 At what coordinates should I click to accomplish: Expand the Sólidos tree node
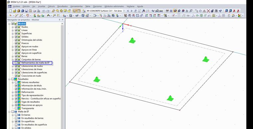13,37
